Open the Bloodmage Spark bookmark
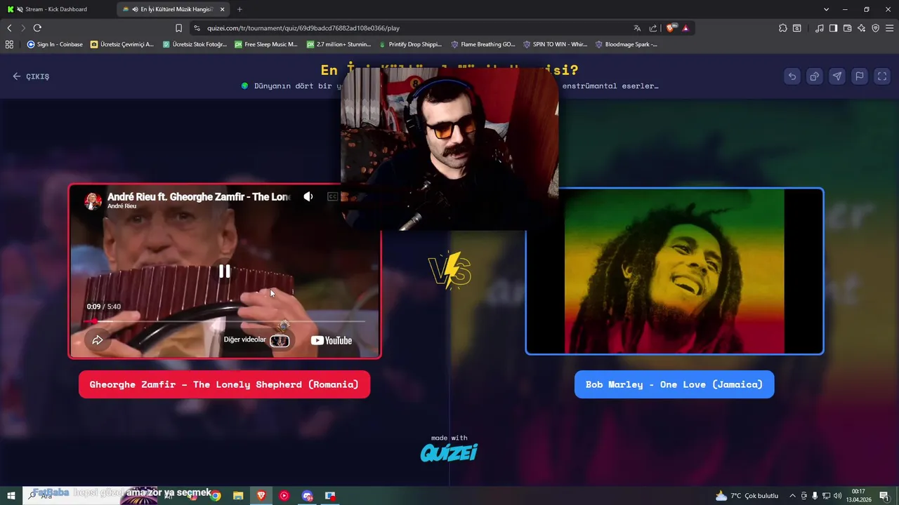Image resolution: width=899 pixels, height=505 pixels. click(x=626, y=44)
